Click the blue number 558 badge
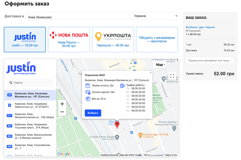241x160 pixels. [x=9, y=146]
